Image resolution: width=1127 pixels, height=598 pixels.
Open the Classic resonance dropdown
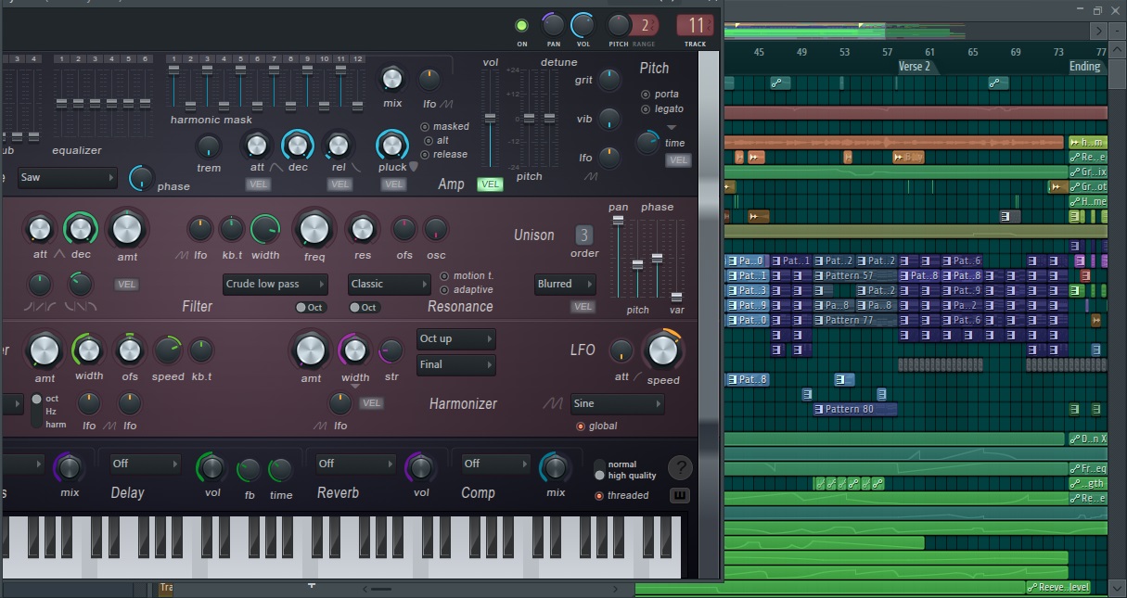(x=390, y=284)
